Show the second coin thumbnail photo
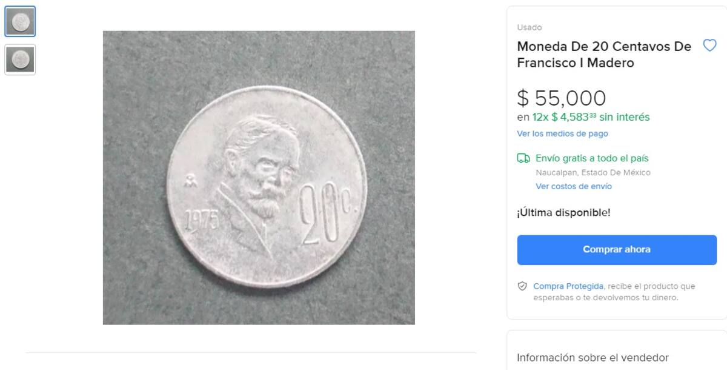This screenshot has height=370, width=727. (x=20, y=59)
